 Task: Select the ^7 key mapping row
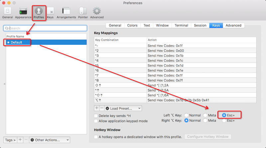175,75
